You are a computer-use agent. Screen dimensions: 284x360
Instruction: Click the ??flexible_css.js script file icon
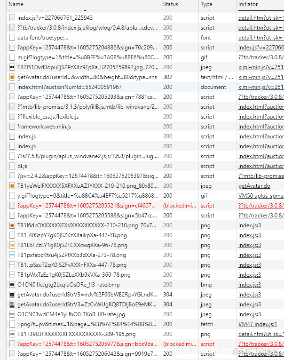click(12, 117)
